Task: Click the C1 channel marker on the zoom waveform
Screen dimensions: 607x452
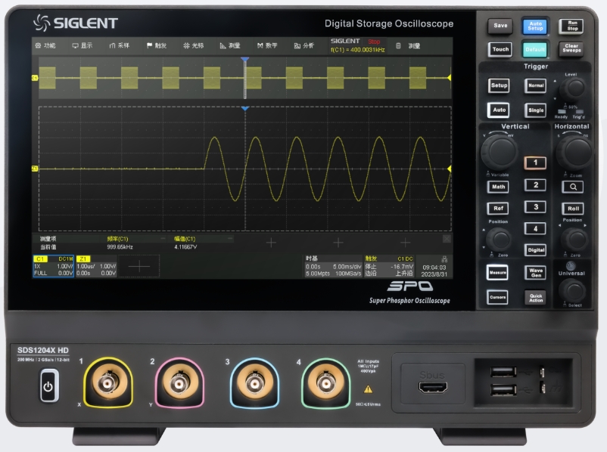Action: click(x=35, y=169)
